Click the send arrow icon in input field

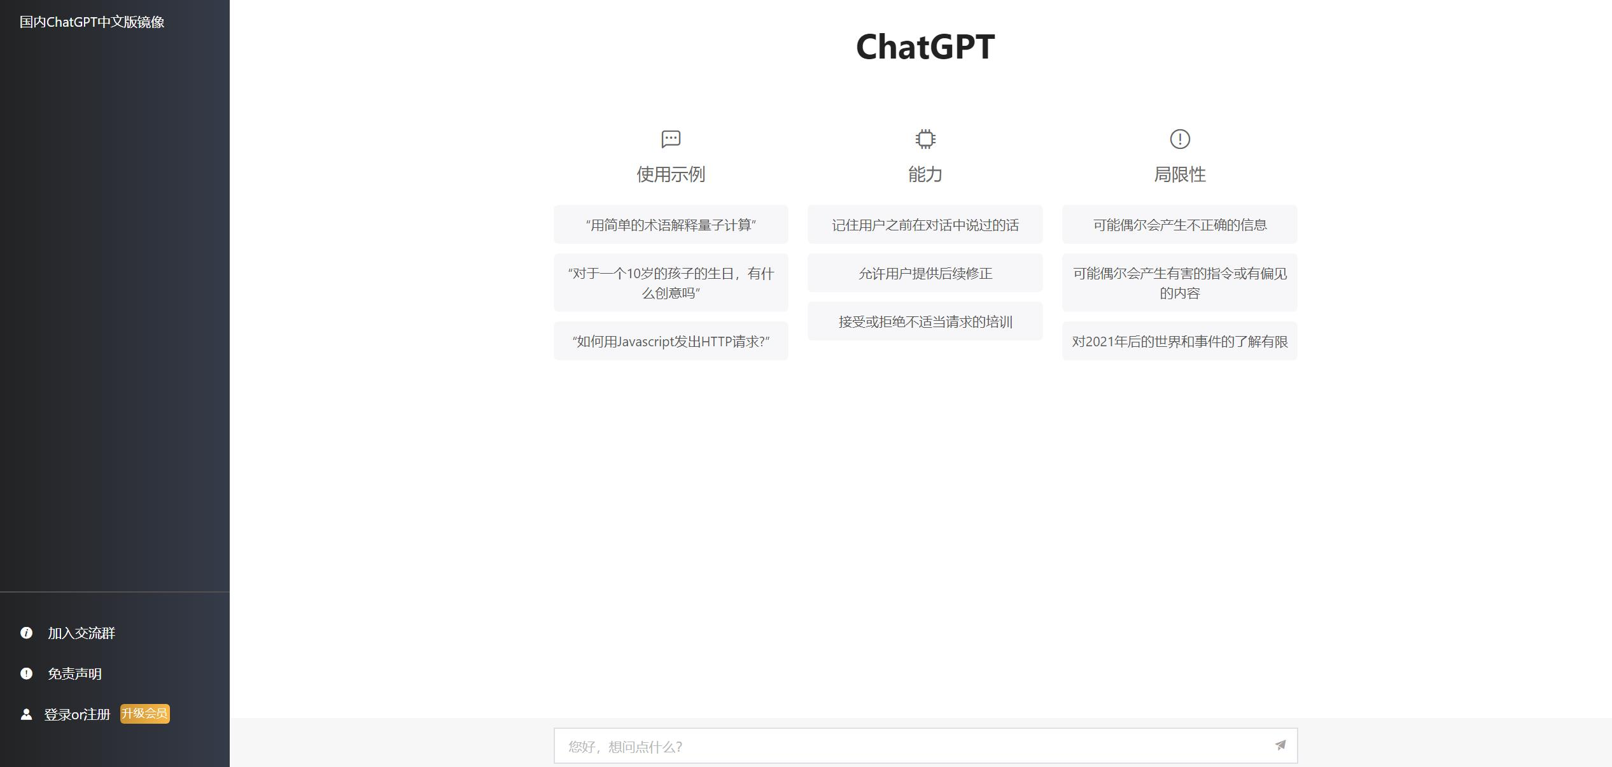click(x=1279, y=745)
